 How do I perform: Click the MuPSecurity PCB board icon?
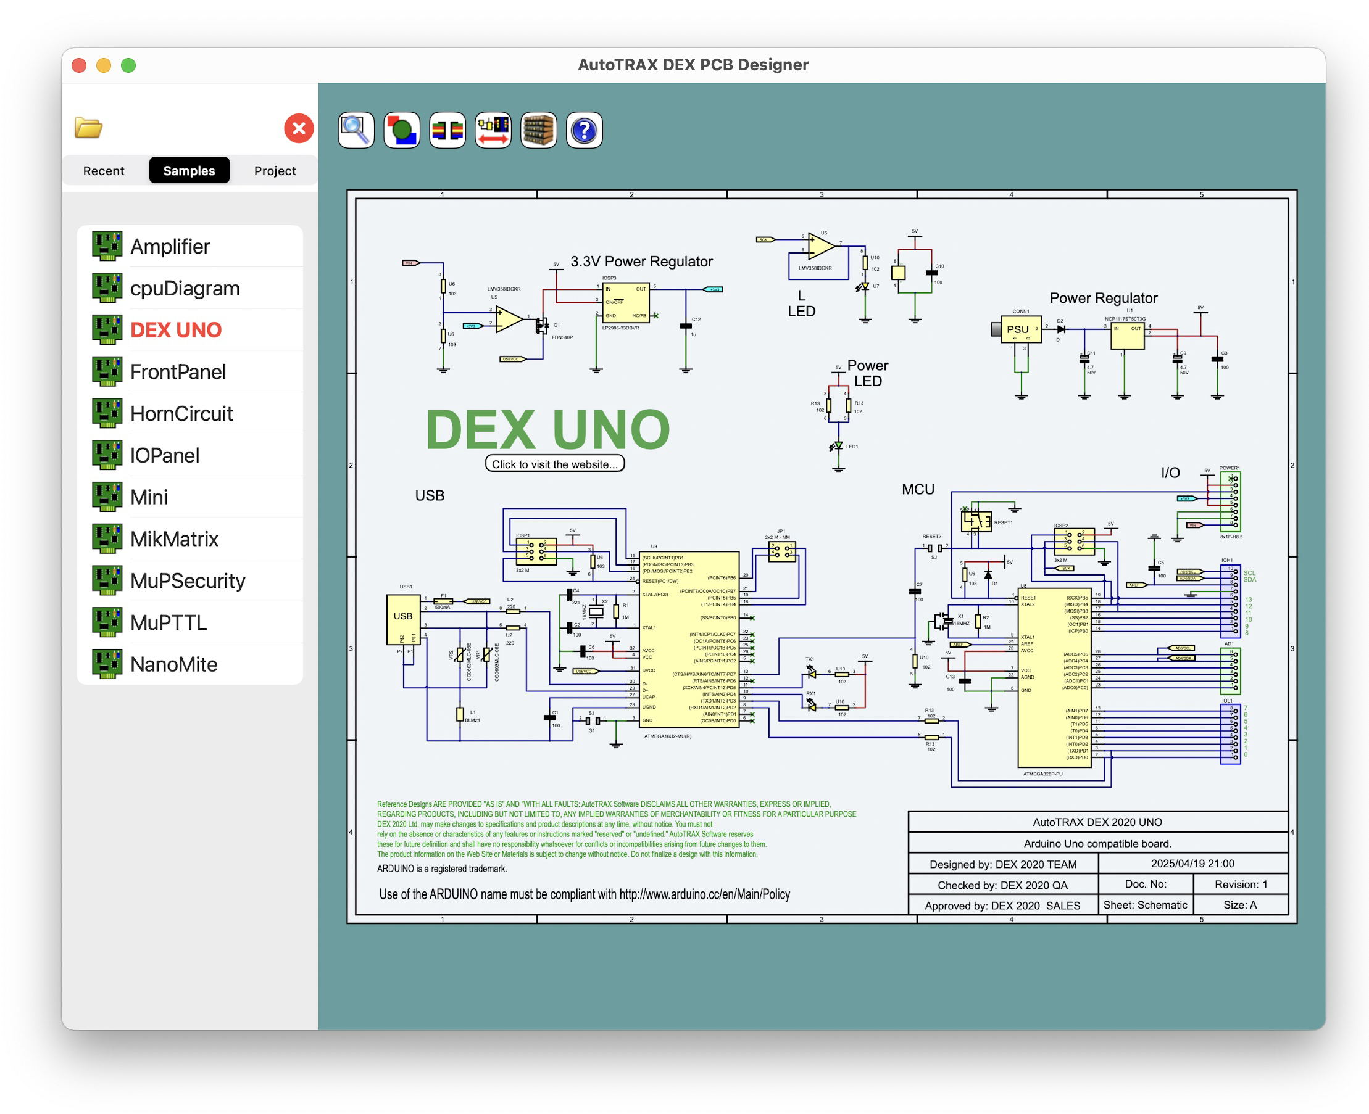pyautogui.click(x=107, y=580)
